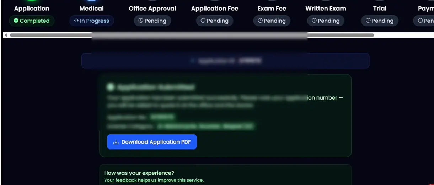This screenshot has height=185, width=434.
Task: Select the Office Approval step label
Action: click(x=152, y=9)
